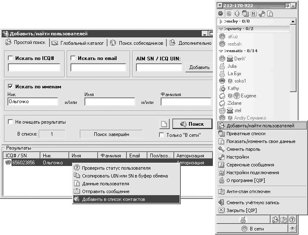Toggle sound speaker icon in QIP toolbar
The height and width of the screenshot is (235, 308).
(x=237, y=14)
